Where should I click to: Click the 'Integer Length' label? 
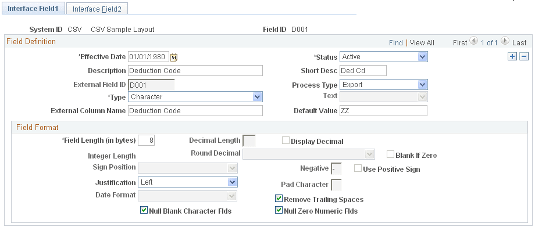click(x=112, y=156)
